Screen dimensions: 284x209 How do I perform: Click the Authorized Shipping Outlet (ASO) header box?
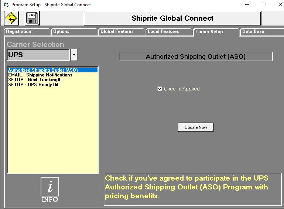(x=196, y=57)
